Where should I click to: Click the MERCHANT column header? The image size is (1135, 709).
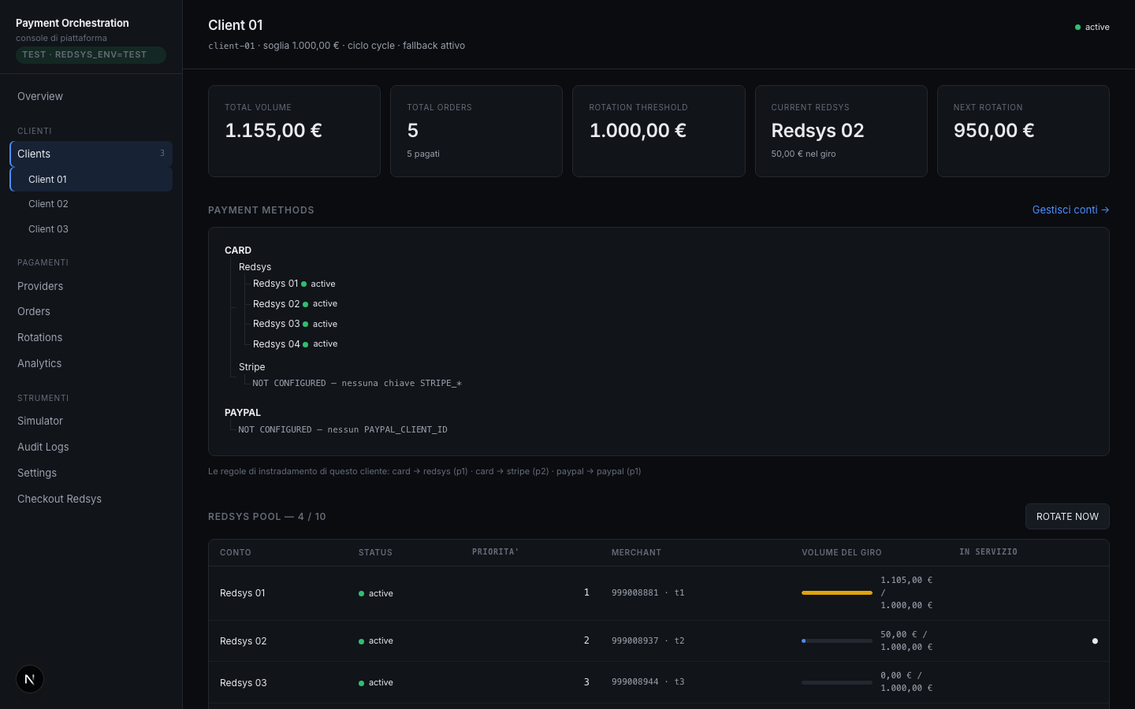[x=636, y=553]
